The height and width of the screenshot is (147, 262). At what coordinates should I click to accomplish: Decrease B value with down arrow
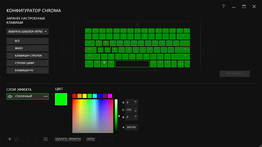click(x=136, y=118)
